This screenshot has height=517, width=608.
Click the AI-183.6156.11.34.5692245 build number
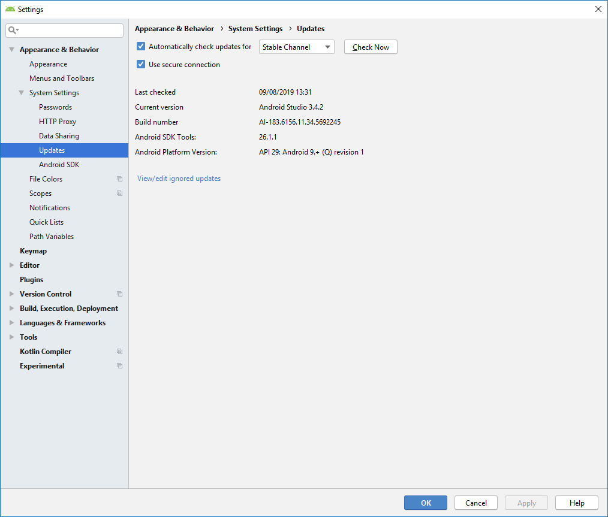(x=299, y=122)
